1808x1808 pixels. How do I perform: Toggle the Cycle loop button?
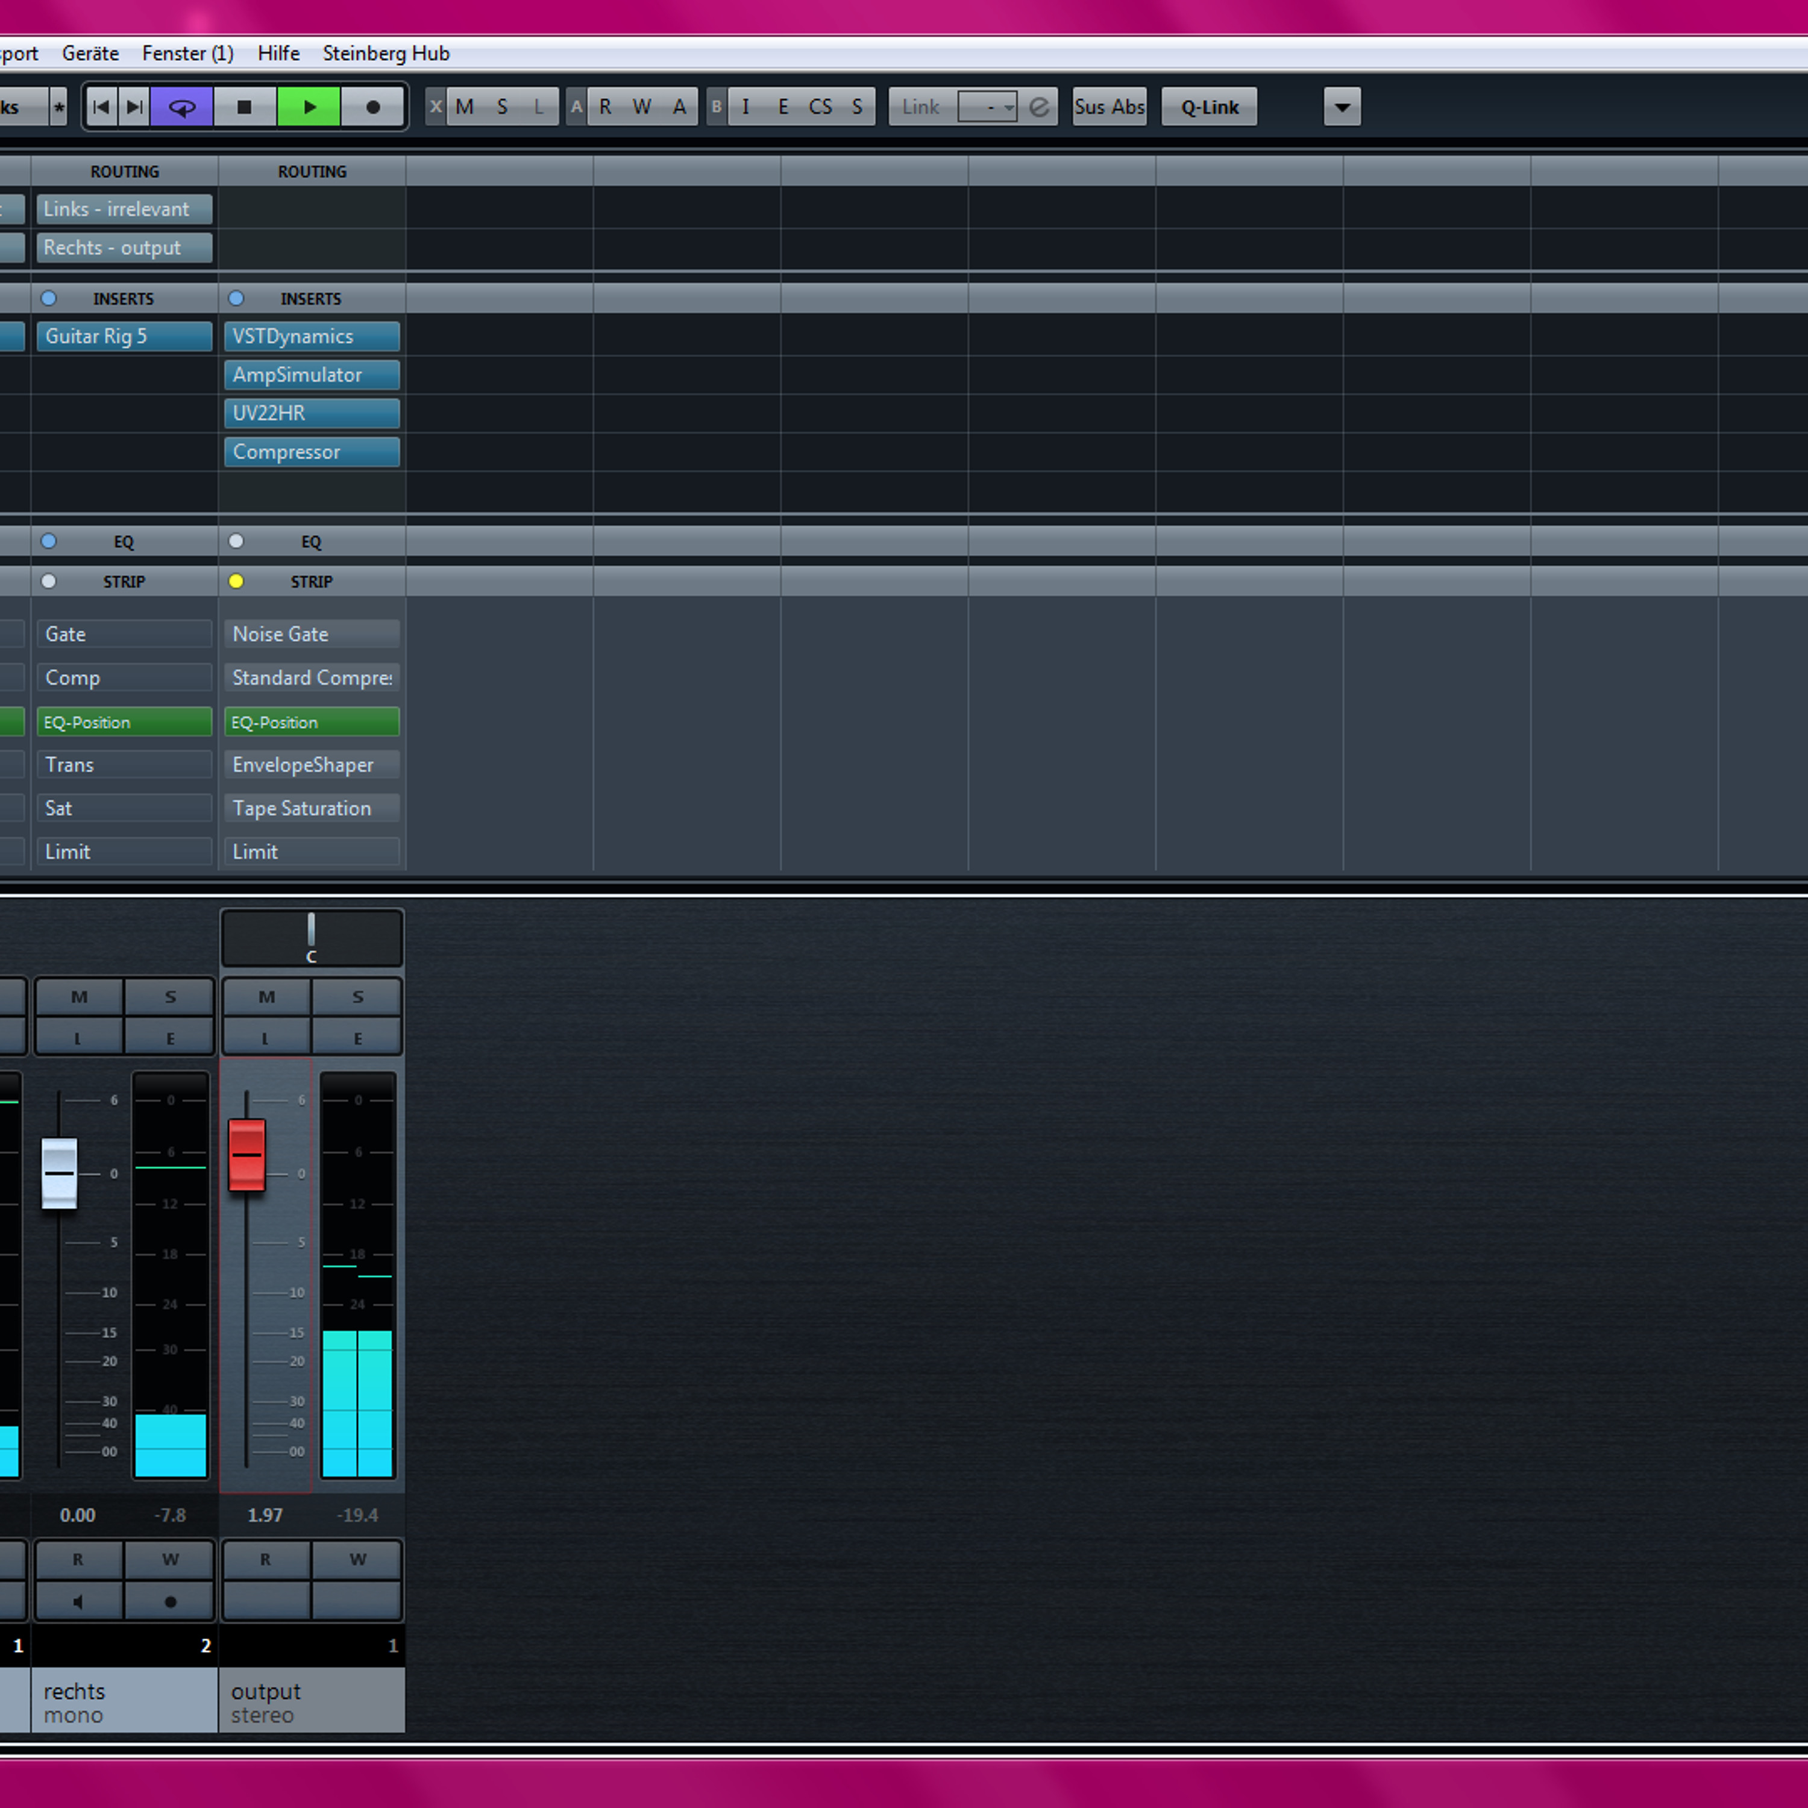pos(181,107)
